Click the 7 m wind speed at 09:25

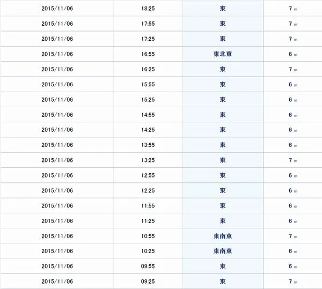[293, 281]
